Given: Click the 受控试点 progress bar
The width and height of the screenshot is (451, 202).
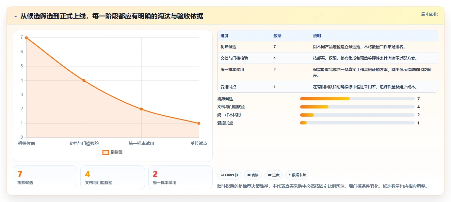Looking at the screenshot, I should point(357,123).
